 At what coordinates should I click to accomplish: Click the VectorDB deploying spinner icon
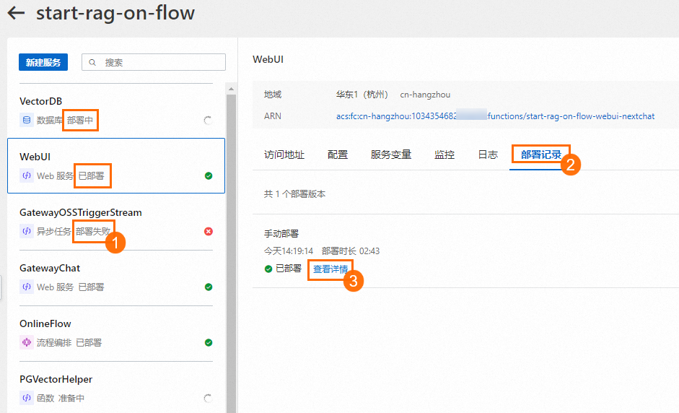[x=208, y=120]
